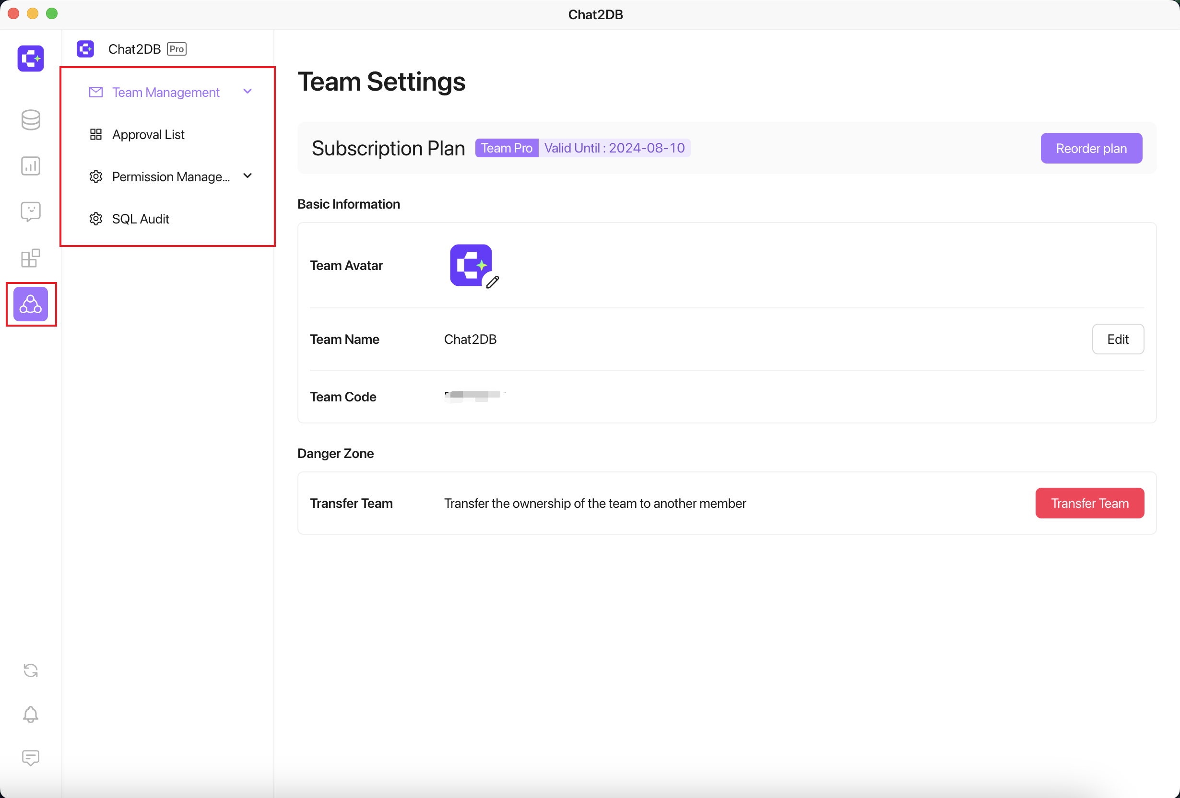Edit team avatar with pencil icon
Screen dimensions: 1180x798
click(x=493, y=282)
